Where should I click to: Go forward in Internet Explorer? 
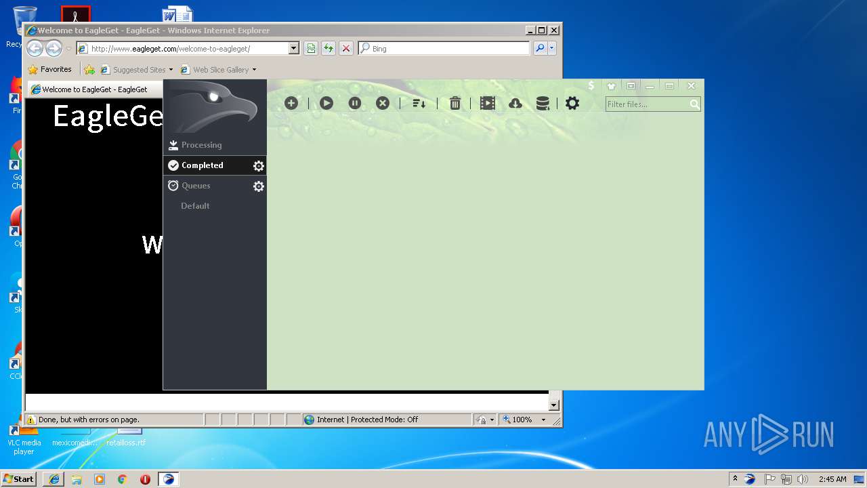click(x=54, y=48)
